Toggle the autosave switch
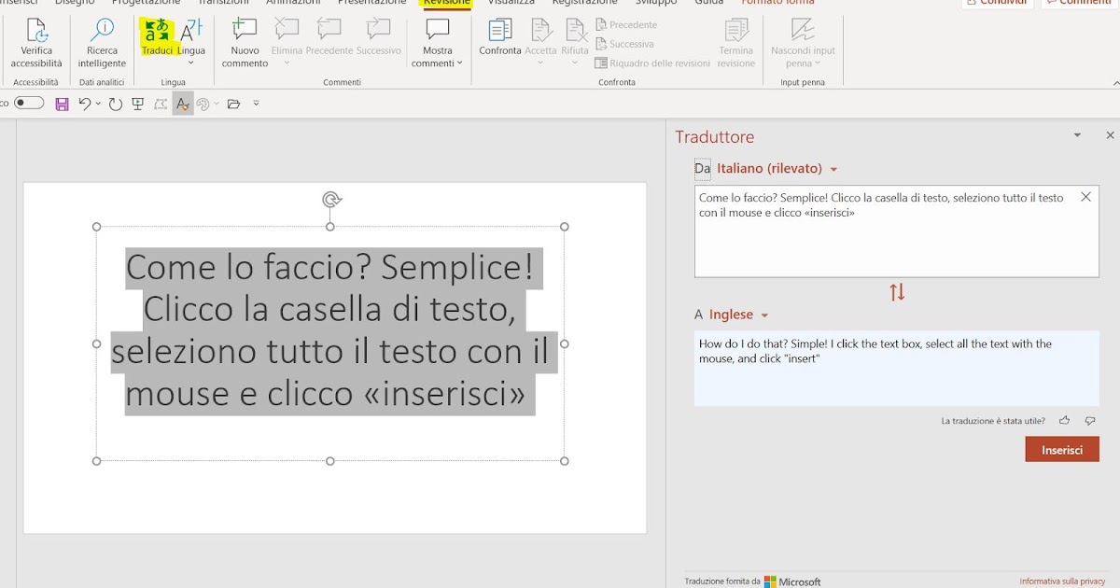This screenshot has height=588, width=1120. coord(29,103)
